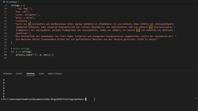Image resolution: width=198 pixels, height=111 pixels.
Task: Click 'Ukraine' on line 20
Action: pyautogui.click(x=118, y=39)
